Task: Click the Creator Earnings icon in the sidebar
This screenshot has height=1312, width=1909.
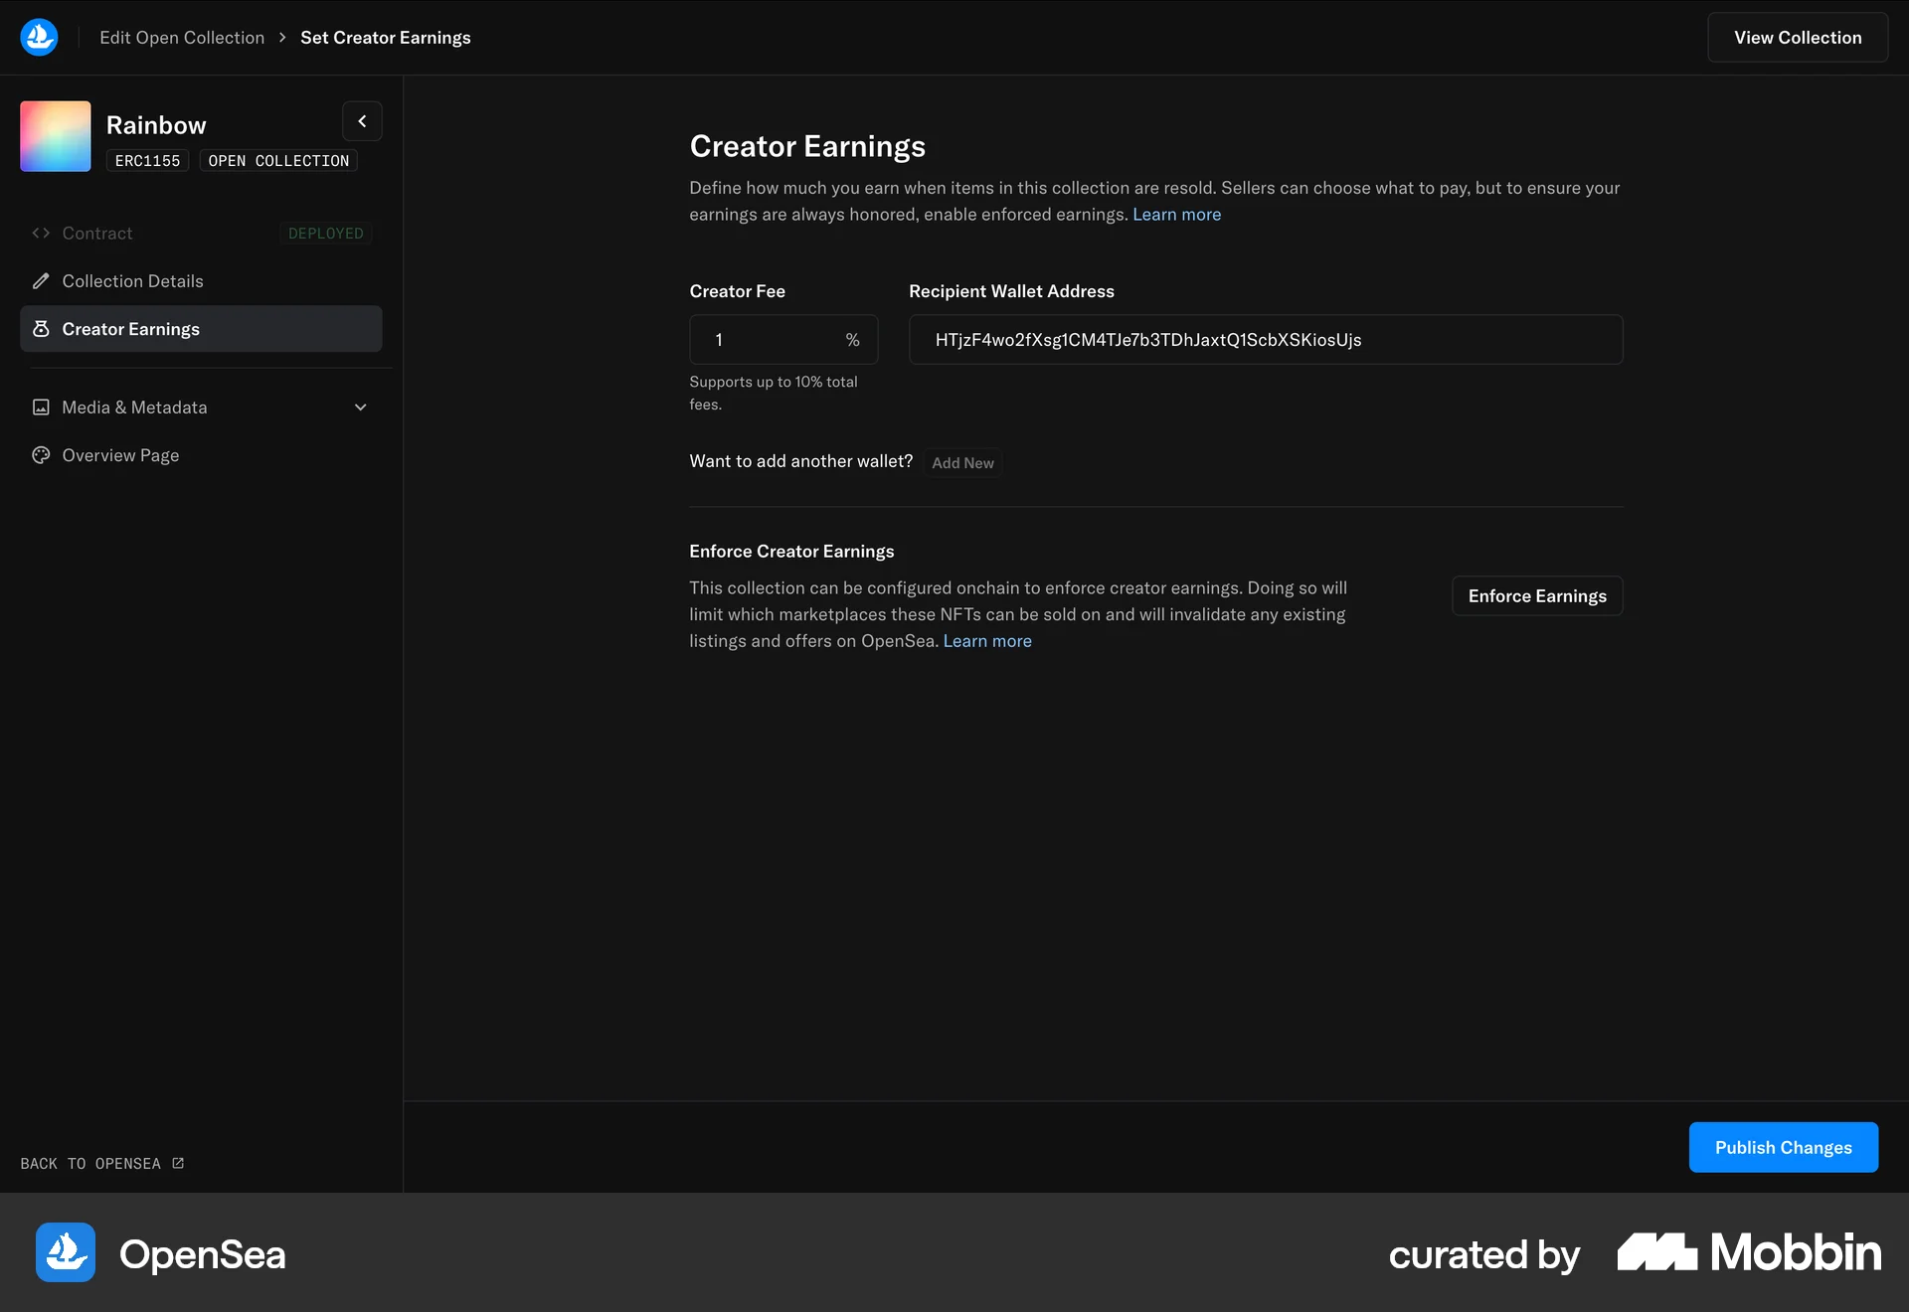Action: pos(41,329)
